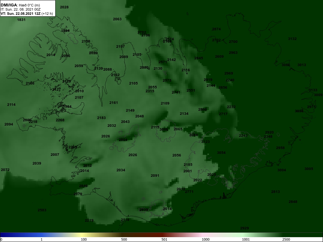
Task: Click the map value 2240
Action: coord(230,80)
